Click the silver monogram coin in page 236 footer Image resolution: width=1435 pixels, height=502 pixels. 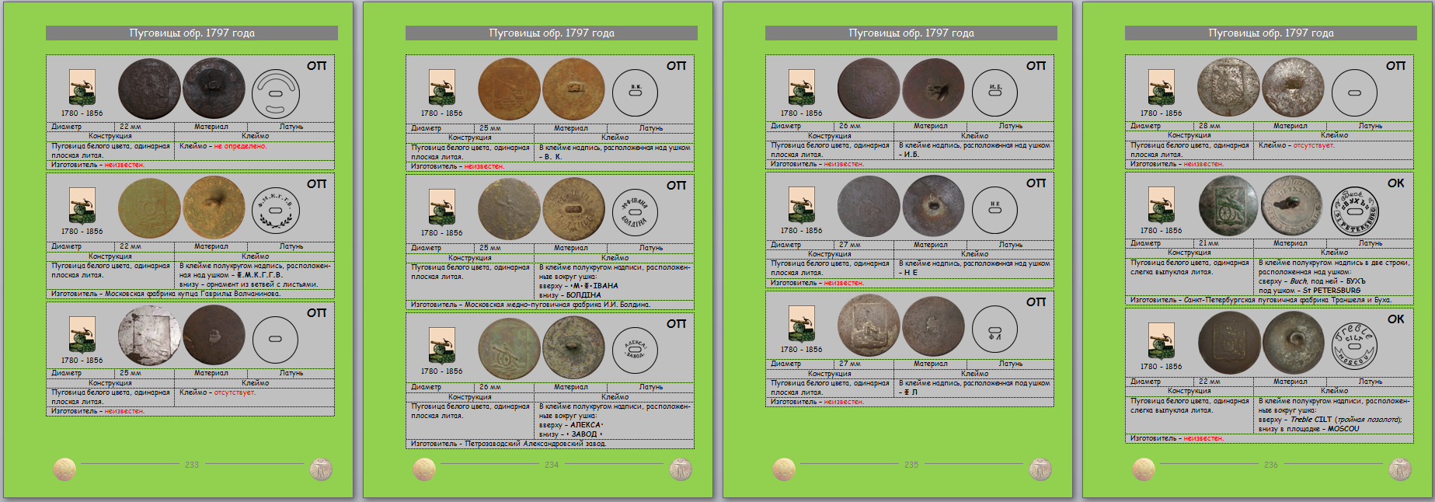tap(1399, 469)
